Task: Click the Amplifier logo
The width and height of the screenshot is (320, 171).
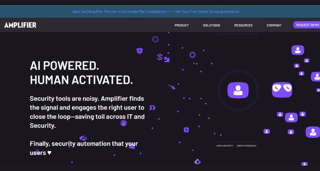Action: point(20,25)
